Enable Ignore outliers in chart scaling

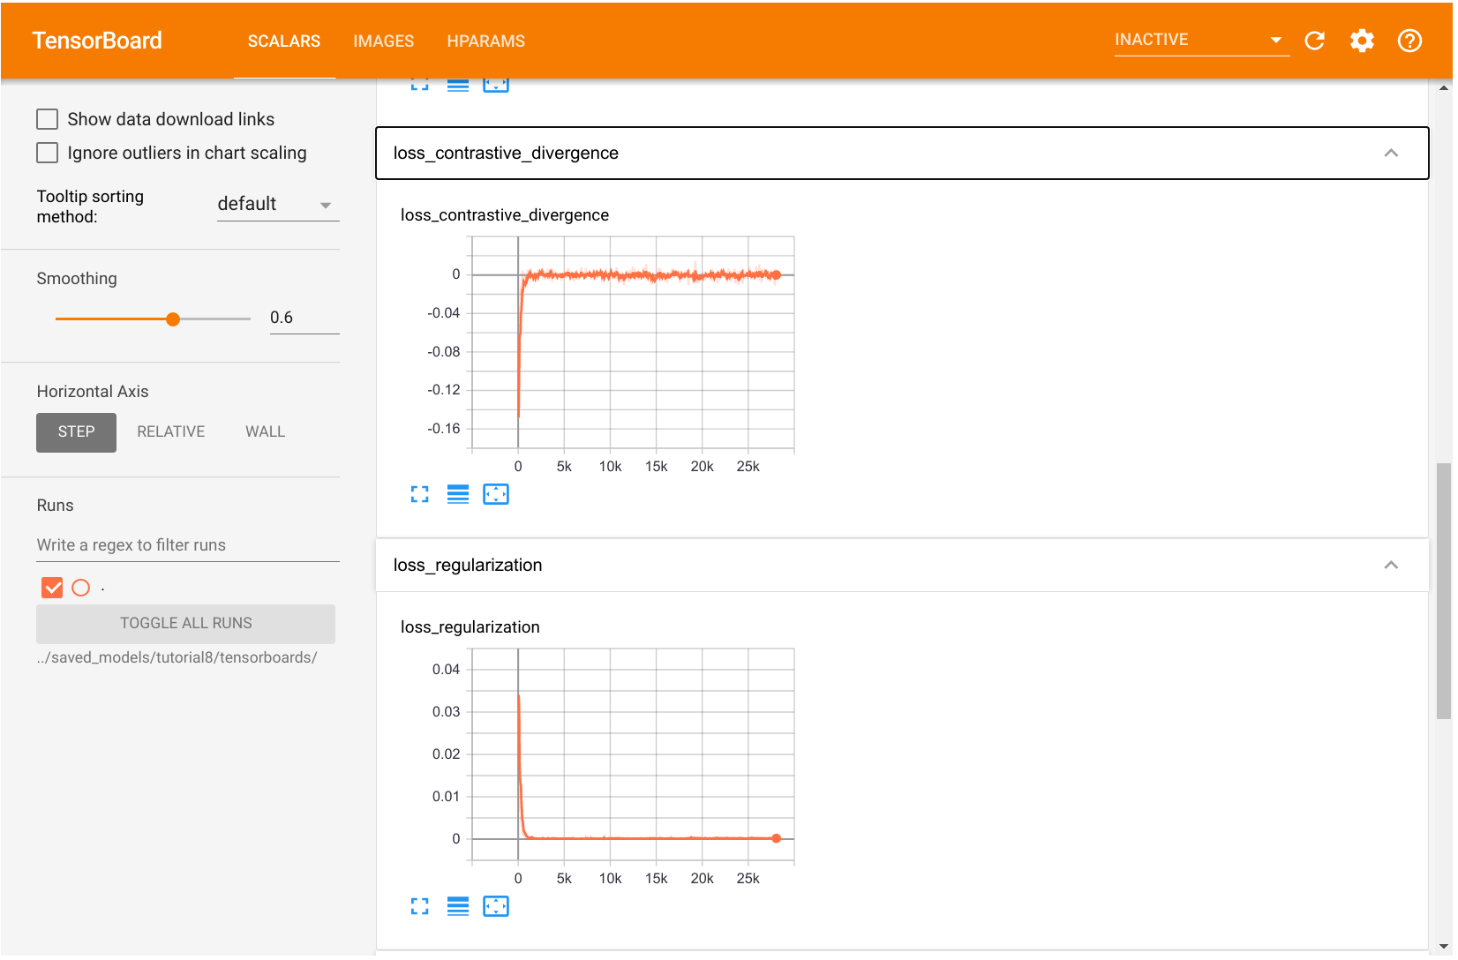48,153
